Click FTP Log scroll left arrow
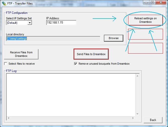 tap(9, 118)
